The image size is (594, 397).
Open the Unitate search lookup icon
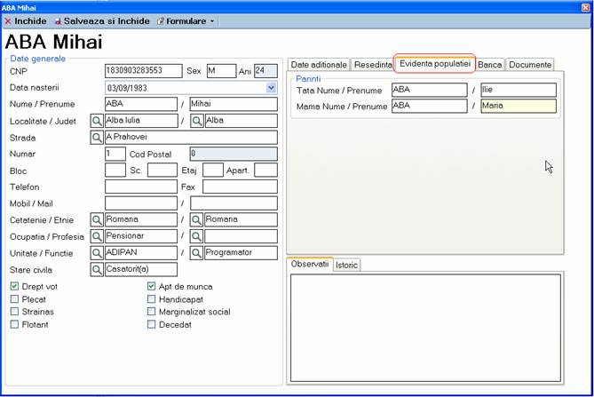pyautogui.click(x=97, y=253)
